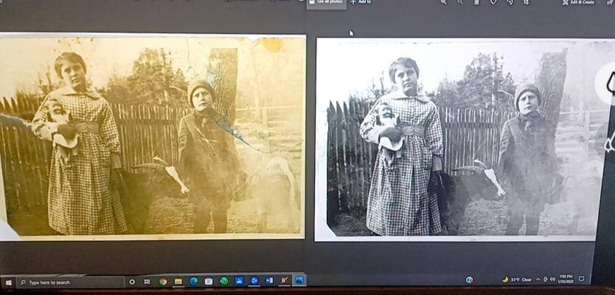Click the favorite heart icon
Viewport: 615px width, 295px height.
point(493,2)
